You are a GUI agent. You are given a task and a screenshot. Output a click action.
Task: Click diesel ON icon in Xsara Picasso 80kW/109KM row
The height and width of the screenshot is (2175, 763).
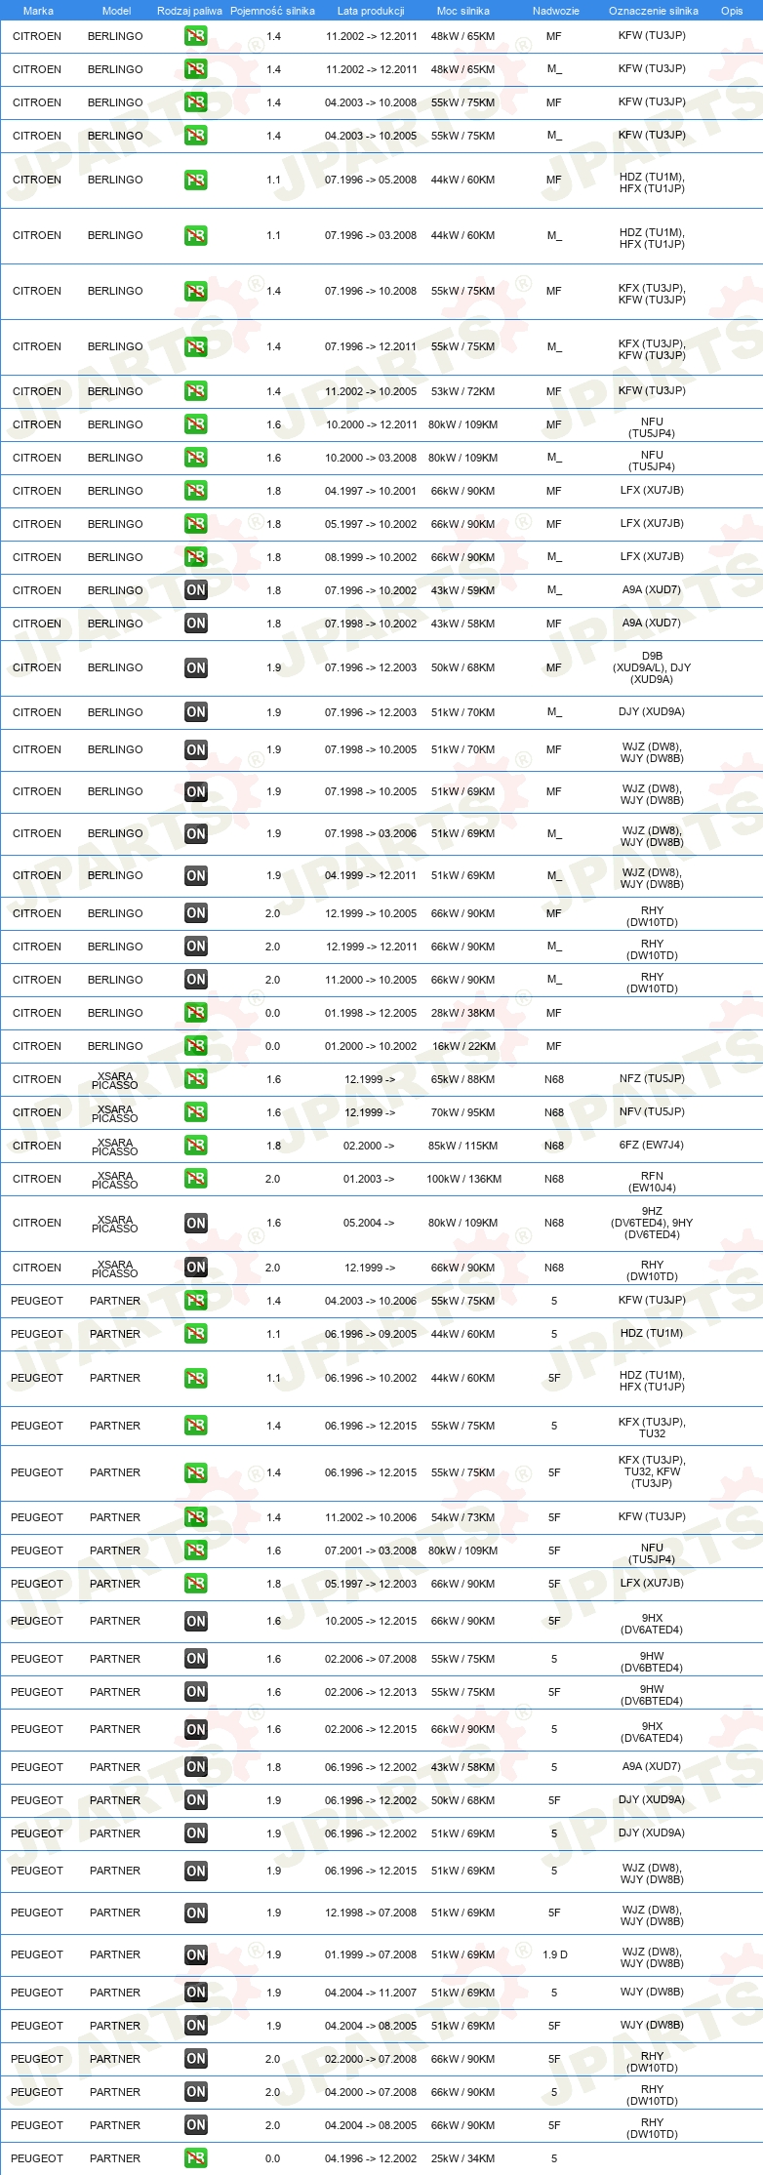point(196,1224)
